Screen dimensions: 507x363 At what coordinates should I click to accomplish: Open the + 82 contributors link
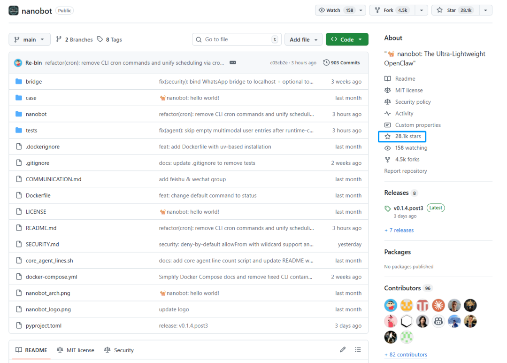[406, 355]
